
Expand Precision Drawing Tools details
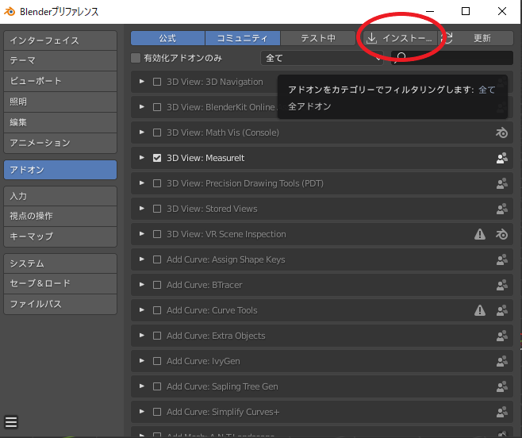coord(142,182)
